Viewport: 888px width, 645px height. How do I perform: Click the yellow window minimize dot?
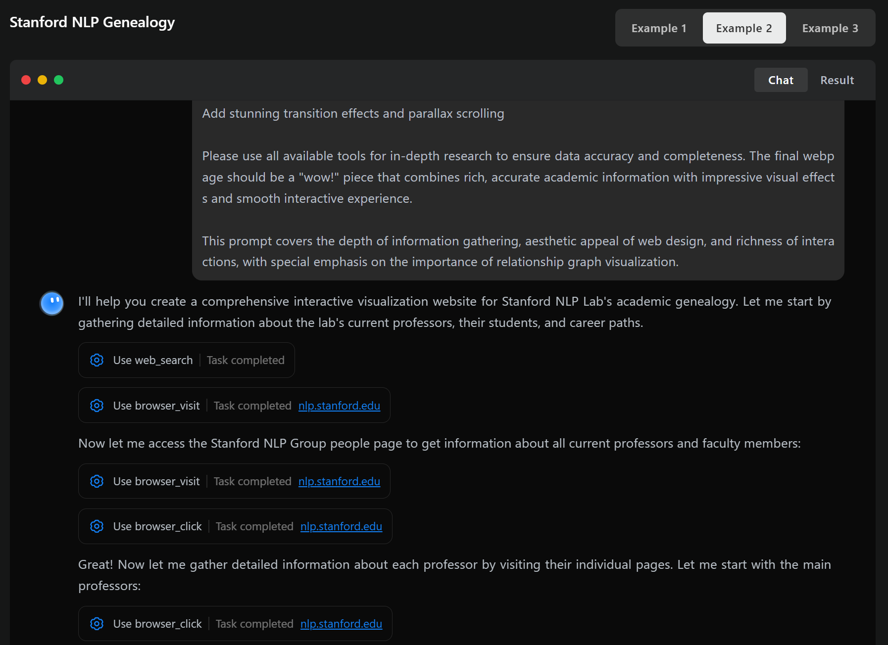tap(43, 80)
